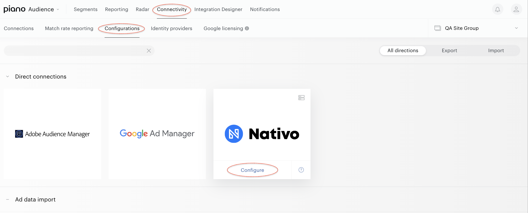Screen dimensions: 528x213
Task: Filter by Export direction
Action: coord(449,50)
